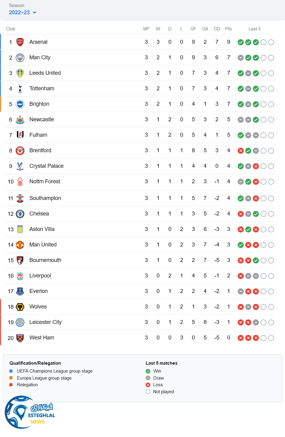
Task: Click the red Relegation legend square
Action: coord(11,385)
